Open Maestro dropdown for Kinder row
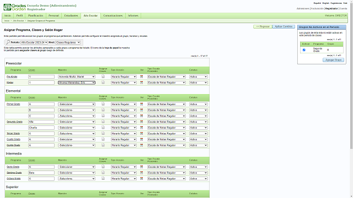Image resolution: width=353 pixels, height=198 pixels. (x=77, y=82)
